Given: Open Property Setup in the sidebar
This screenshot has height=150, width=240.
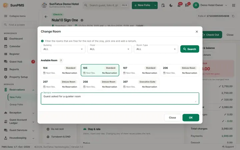Looking at the screenshot, I should click(x=19, y=77).
